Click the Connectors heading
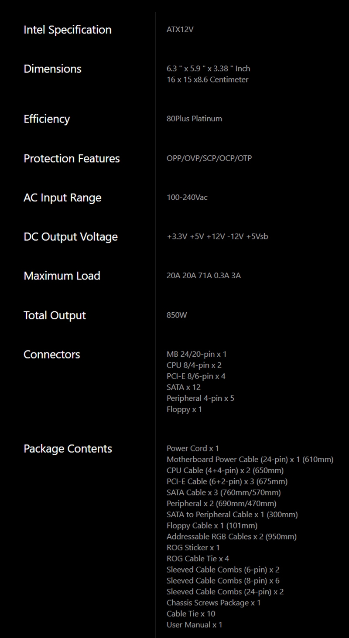This screenshot has height=638, width=349. pyautogui.click(x=52, y=355)
